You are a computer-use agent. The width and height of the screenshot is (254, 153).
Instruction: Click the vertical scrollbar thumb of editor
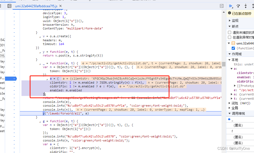point(224,64)
